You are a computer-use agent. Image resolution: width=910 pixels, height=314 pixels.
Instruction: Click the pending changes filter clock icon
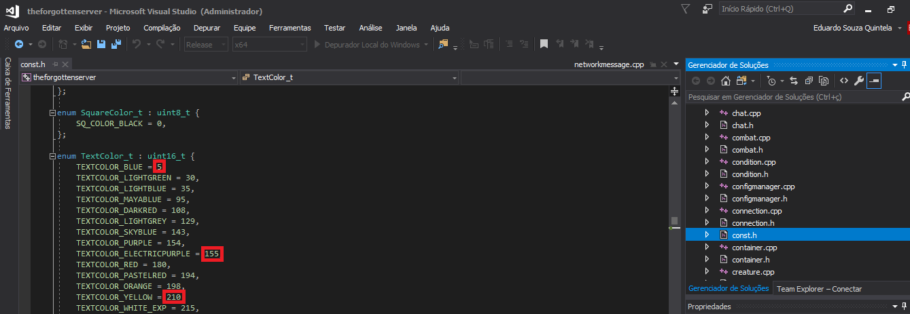pos(771,81)
